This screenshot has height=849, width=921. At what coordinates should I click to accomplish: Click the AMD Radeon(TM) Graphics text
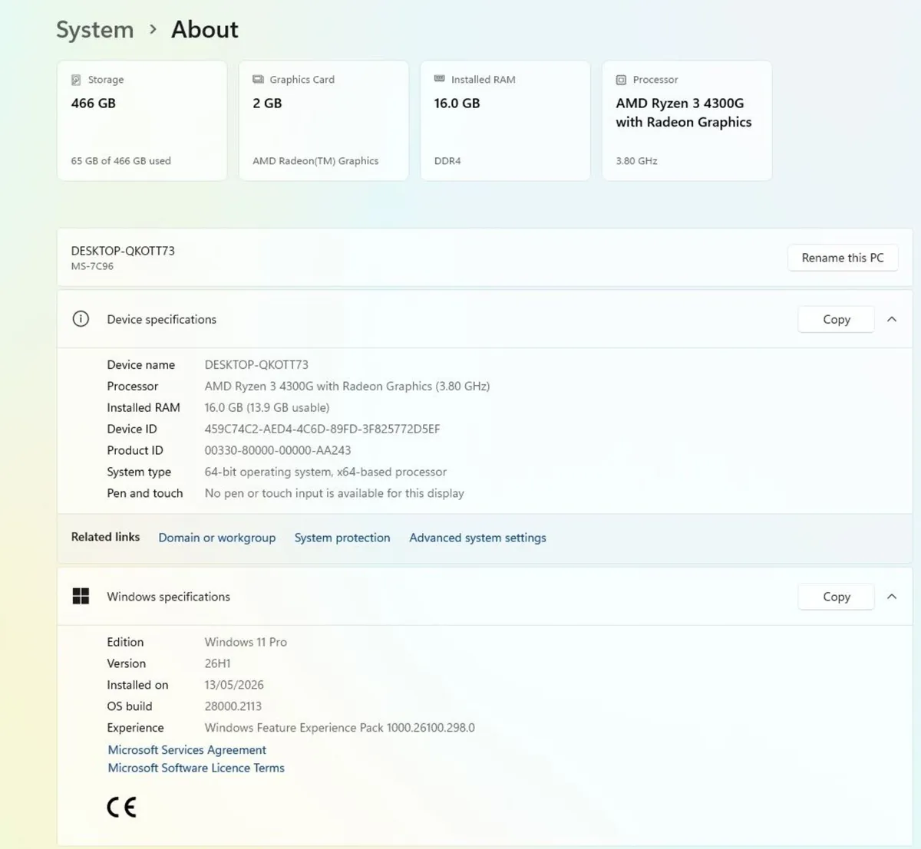click(x=315, y=161)
